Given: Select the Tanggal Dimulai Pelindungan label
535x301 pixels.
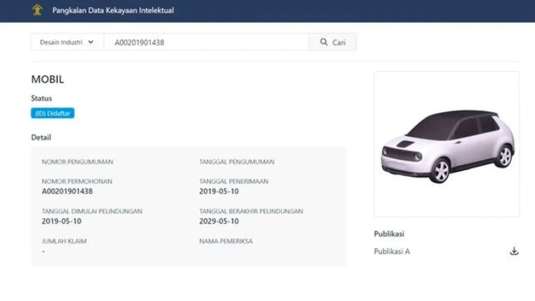Looking at the screenshot, I should pos(92,211).
